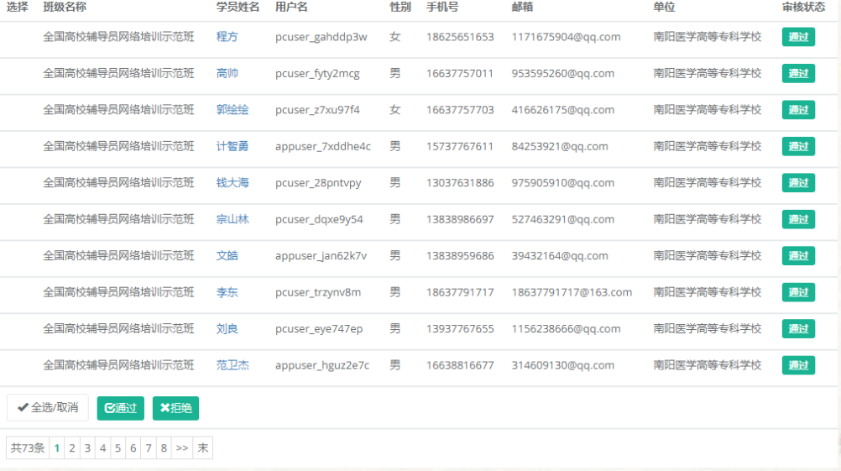Click 通过 status badge in 刘良's row
Viewport: 841px width, 471px height.
click(797, 329)
